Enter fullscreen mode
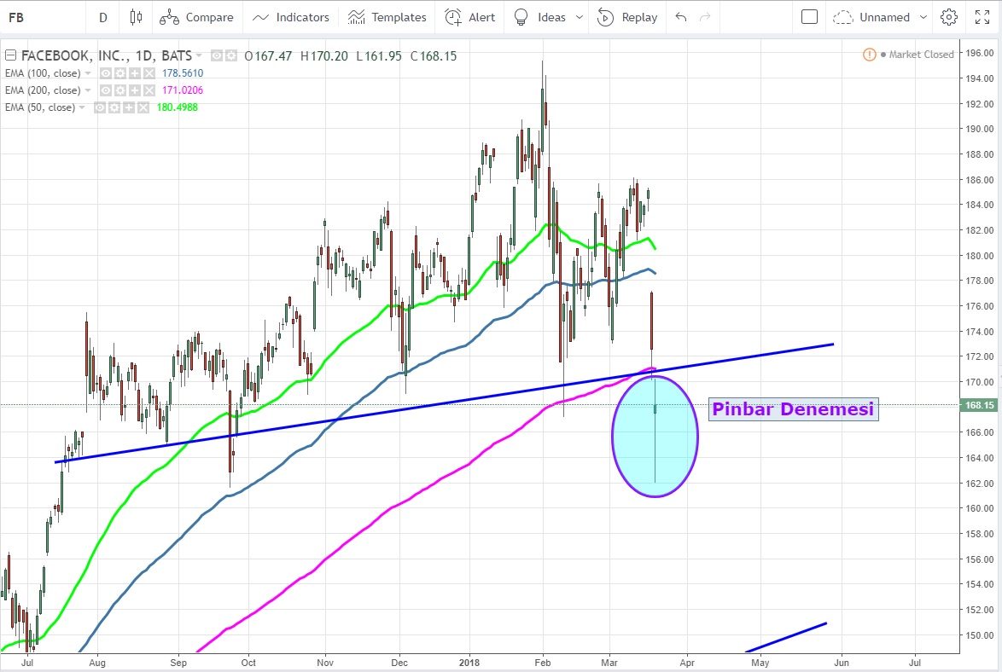The height and width of the screenshot is (672, 1002). click(x=982, y=17)
